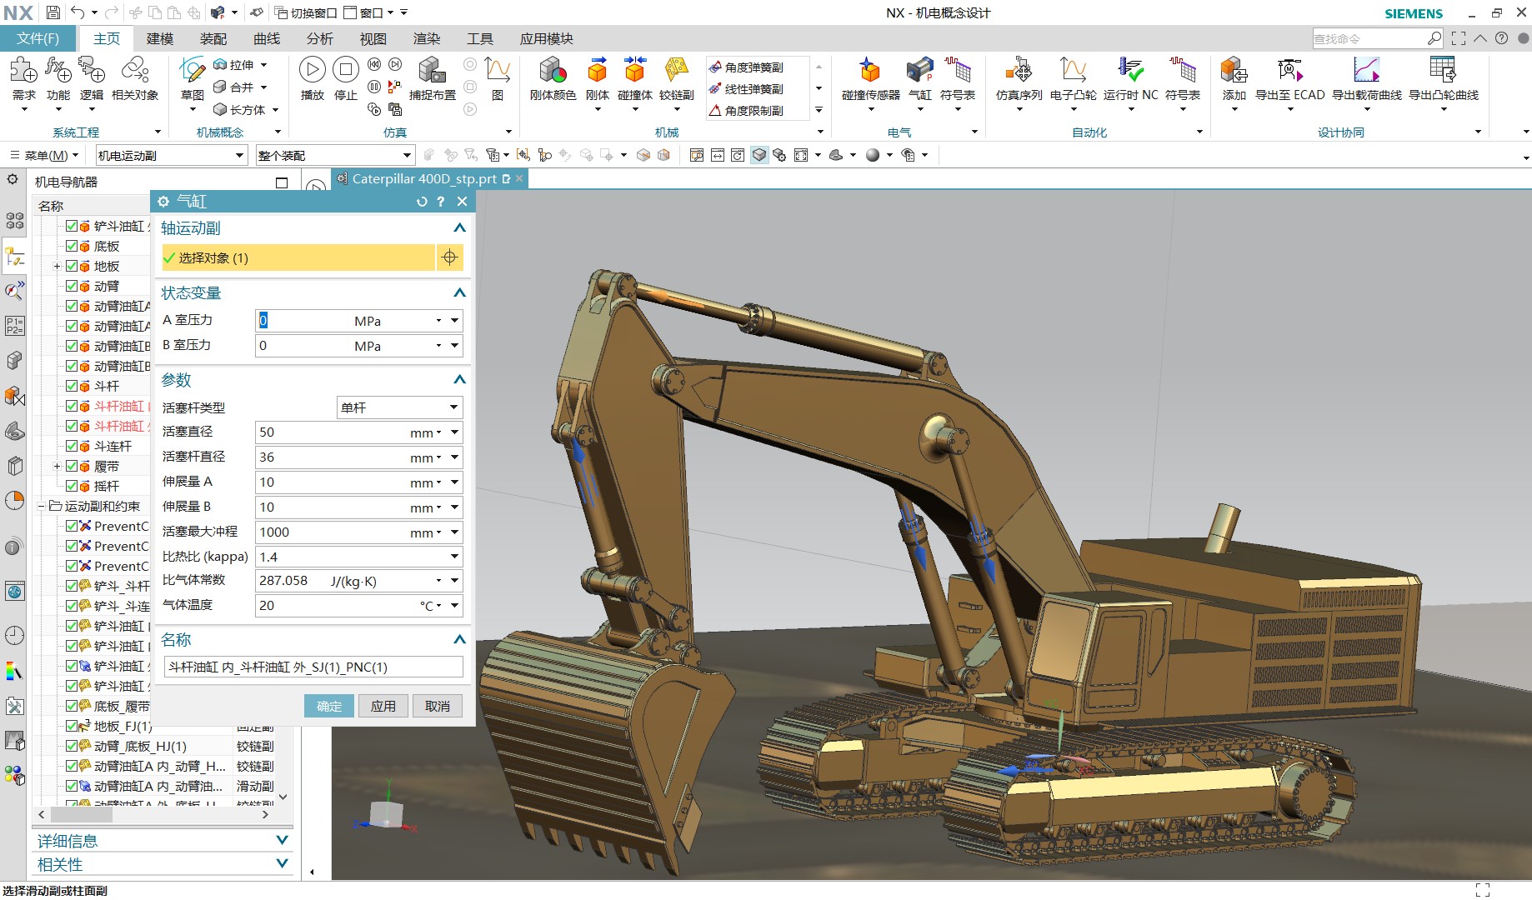Screen dimensions: 1532x900
Task: Open the 文件(F) file menu
Action: (x=38, y=38)
